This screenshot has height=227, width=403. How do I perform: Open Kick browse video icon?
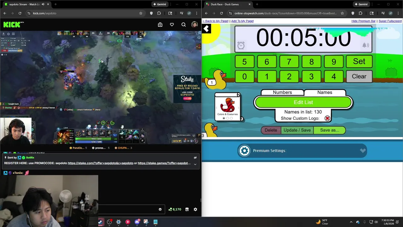click(x=160, y=25)
